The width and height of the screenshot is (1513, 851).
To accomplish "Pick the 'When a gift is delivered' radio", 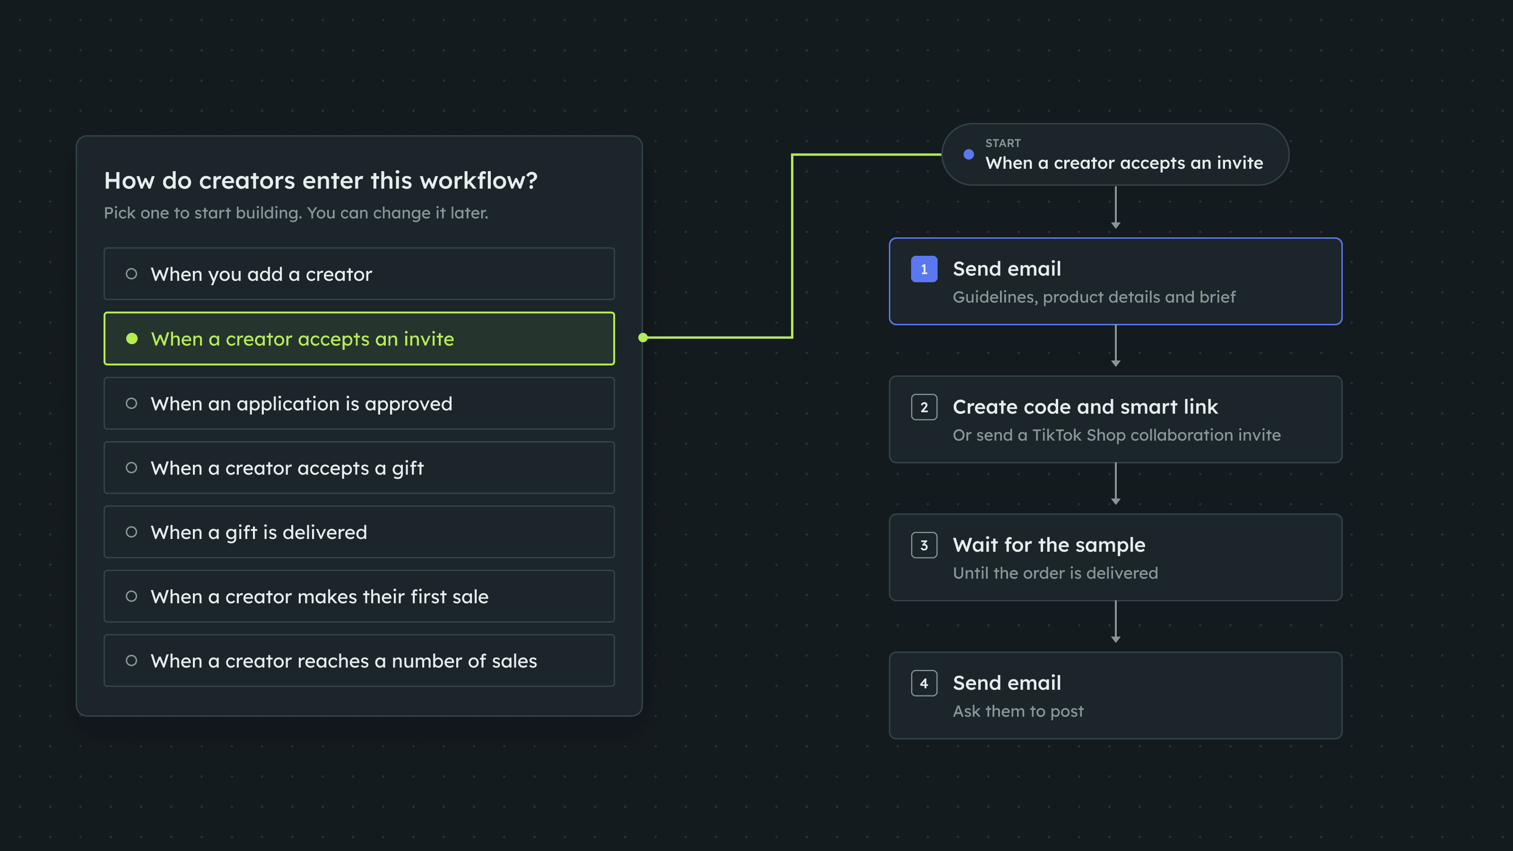I will 131,532.
